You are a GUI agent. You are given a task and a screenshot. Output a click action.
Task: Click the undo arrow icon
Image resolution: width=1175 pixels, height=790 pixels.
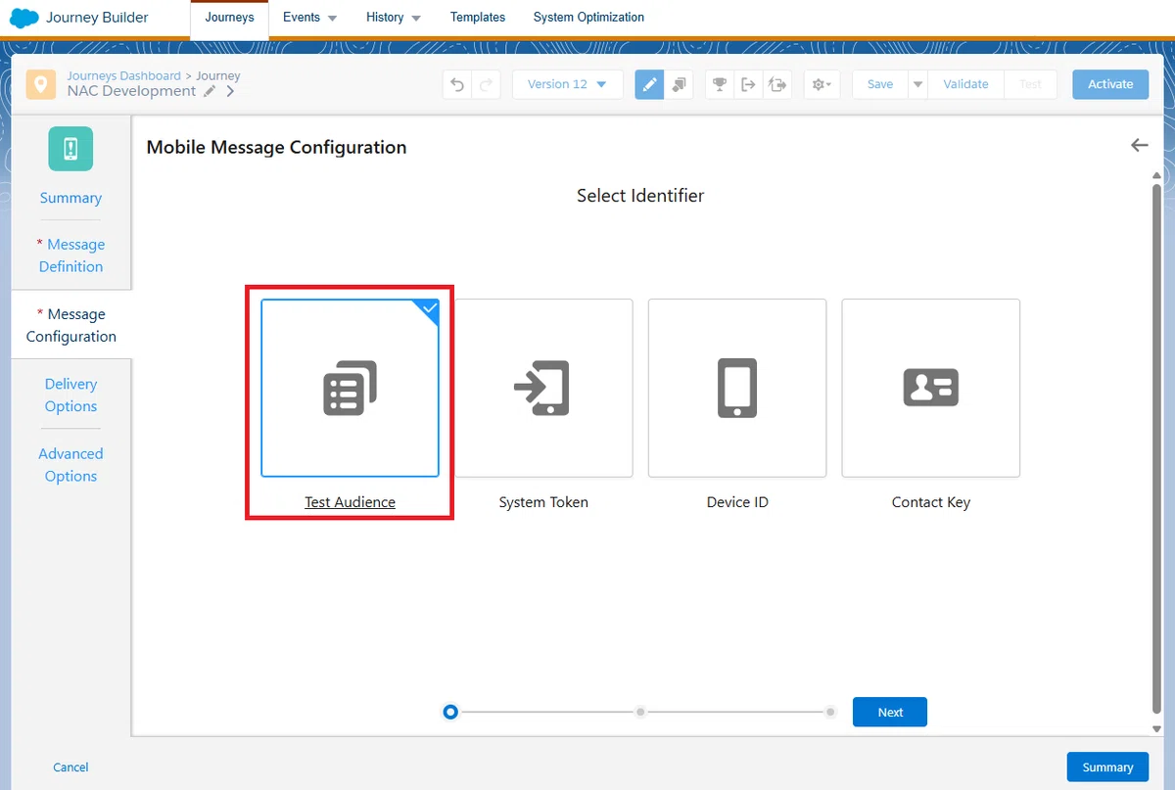pyautogui.click(x=457, y=84)
